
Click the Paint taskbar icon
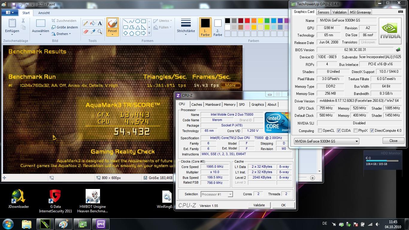[x=63, y=224]
